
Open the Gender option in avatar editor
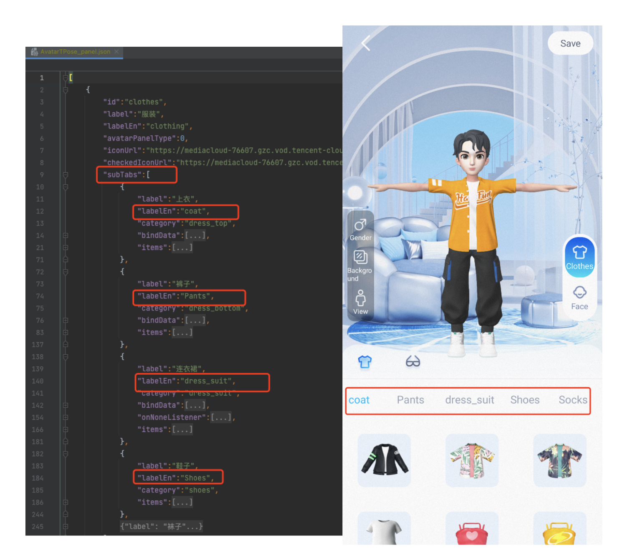pyautogui.click(x=360, y=230)
